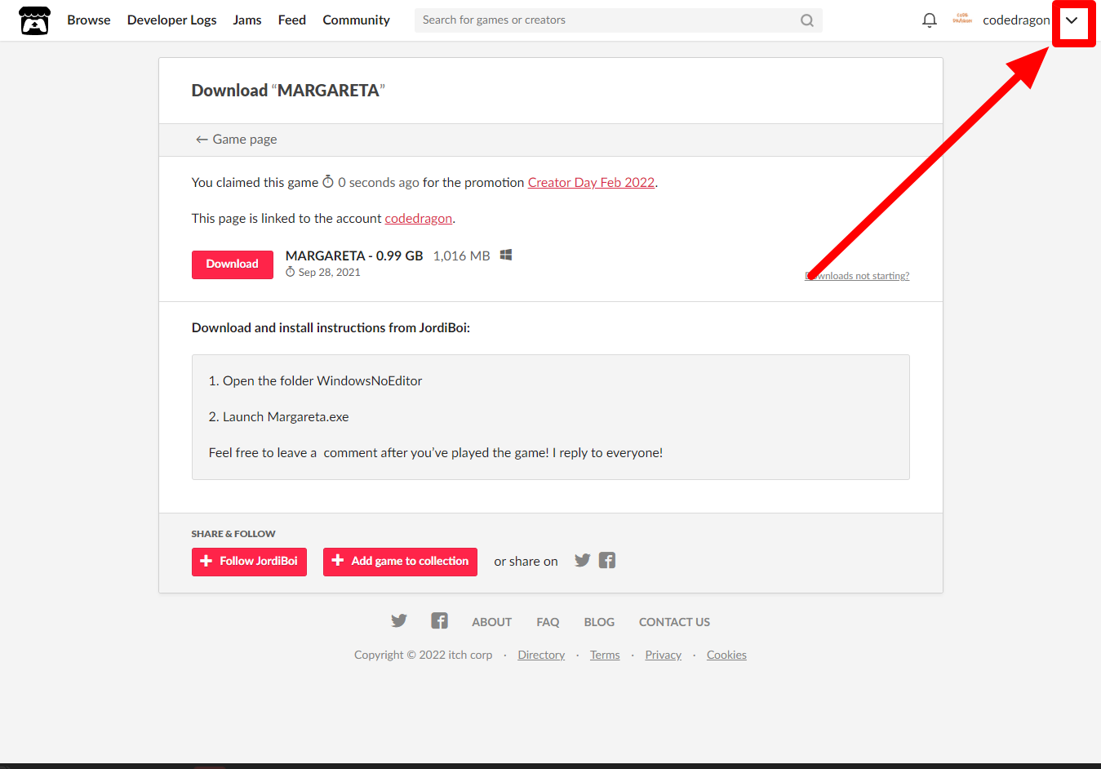1101x769 pixels.
Task: Expand the account dropdown chevron
Action: click(x=1072, y=20)
